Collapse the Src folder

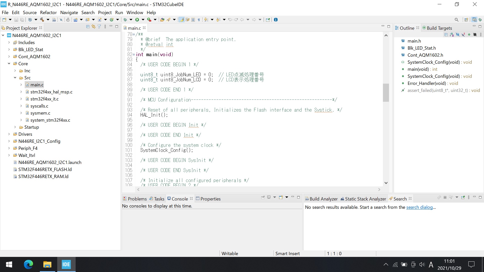[15, 78]
